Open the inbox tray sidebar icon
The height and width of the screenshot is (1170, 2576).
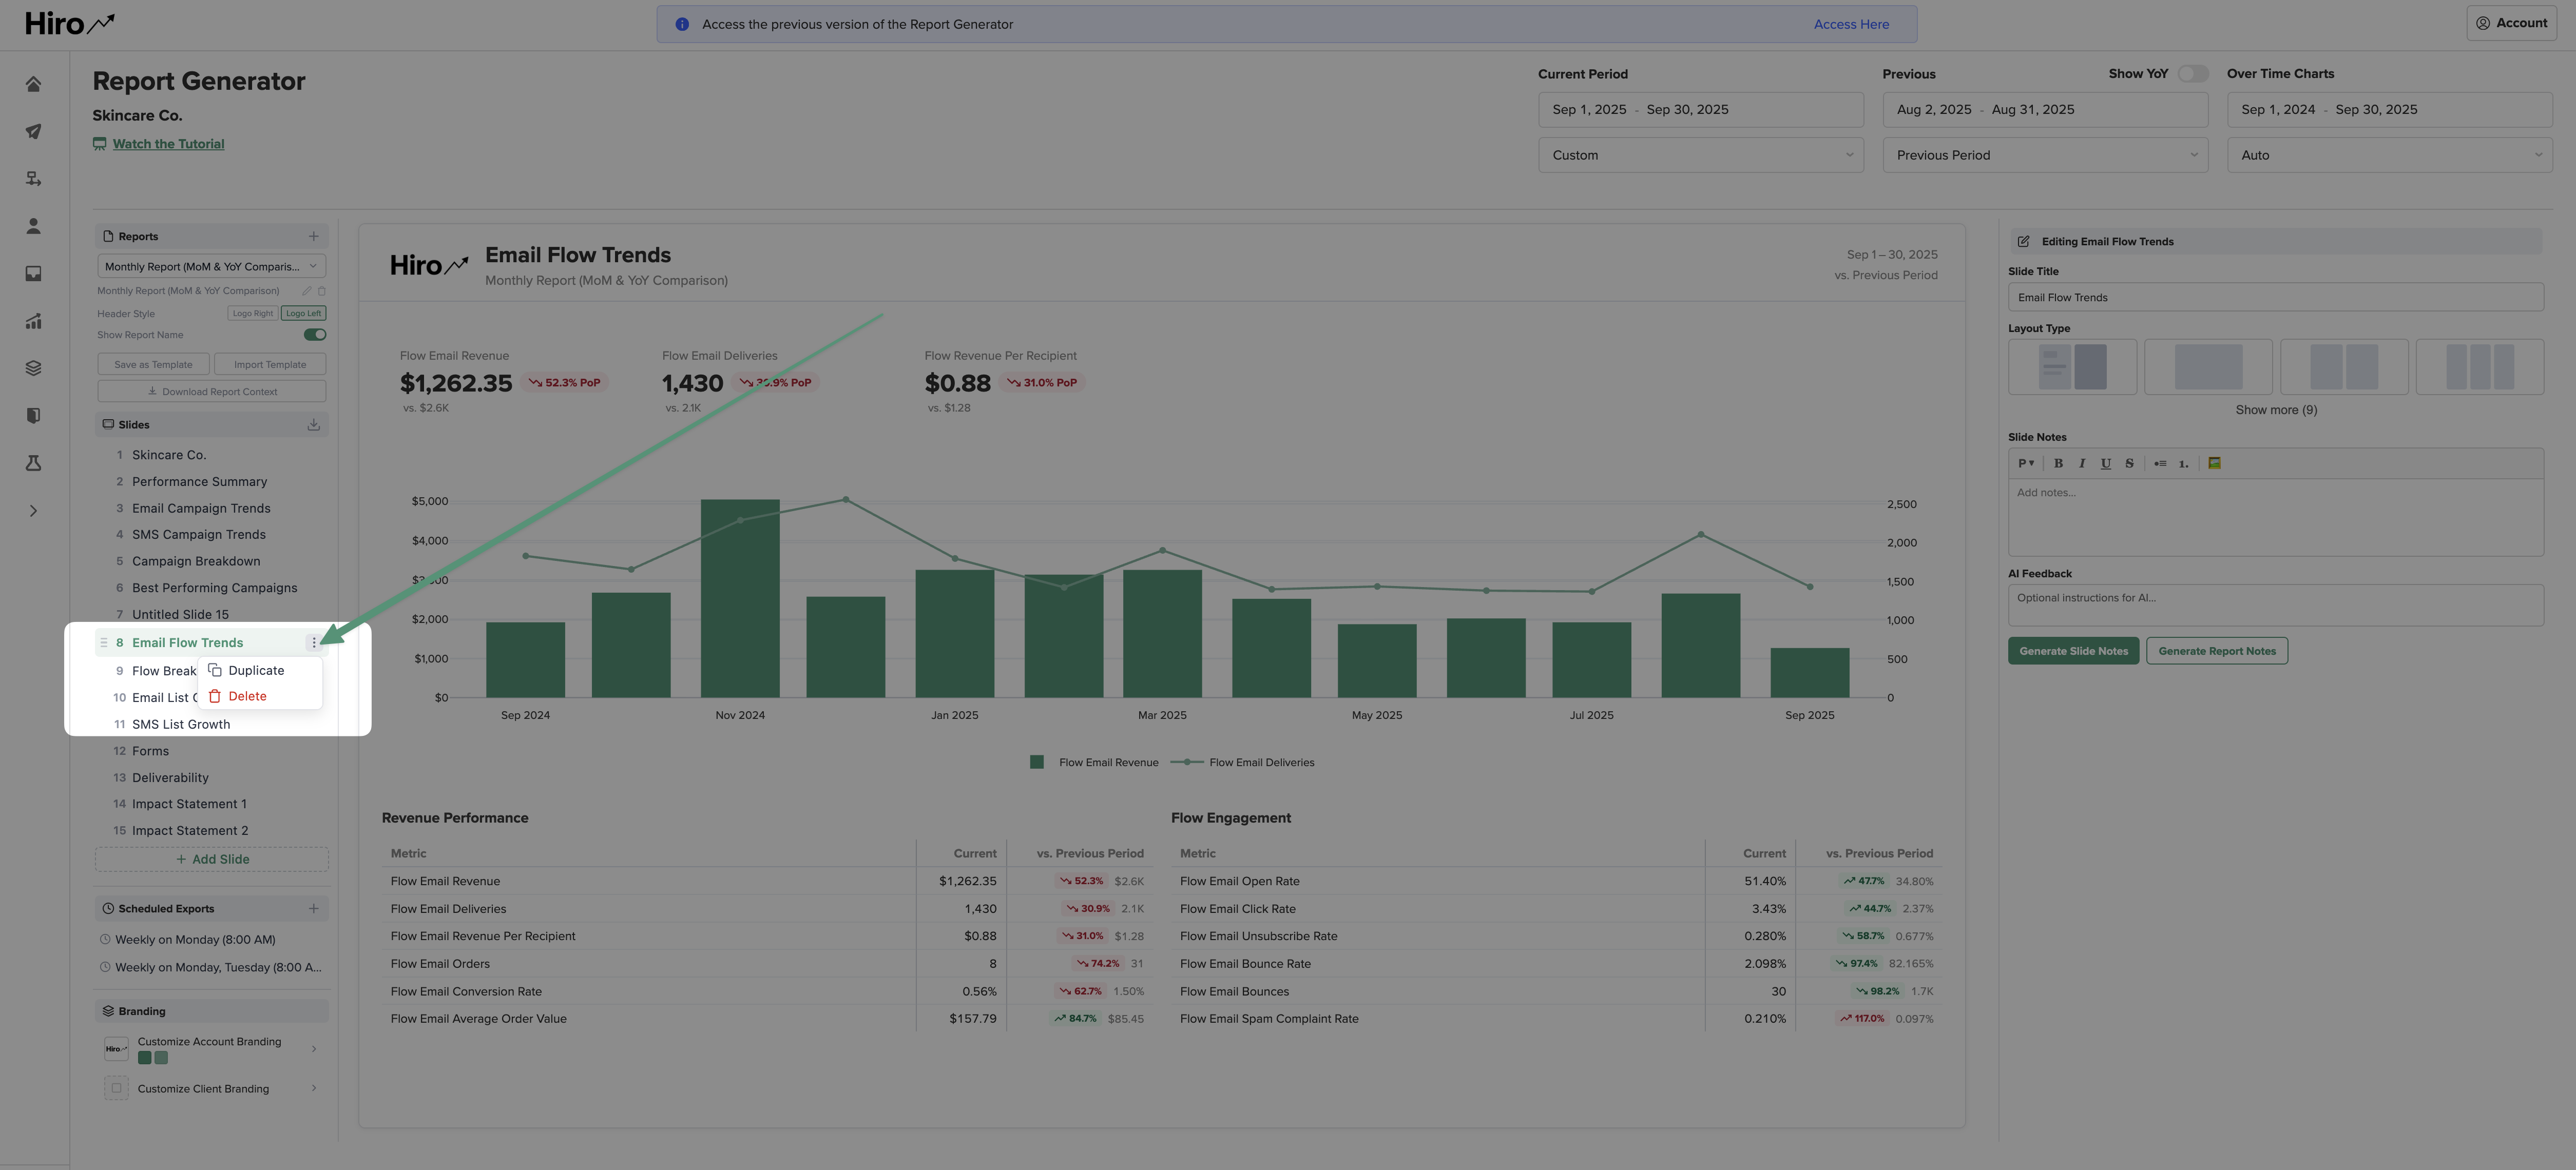(x=33, y=274)
